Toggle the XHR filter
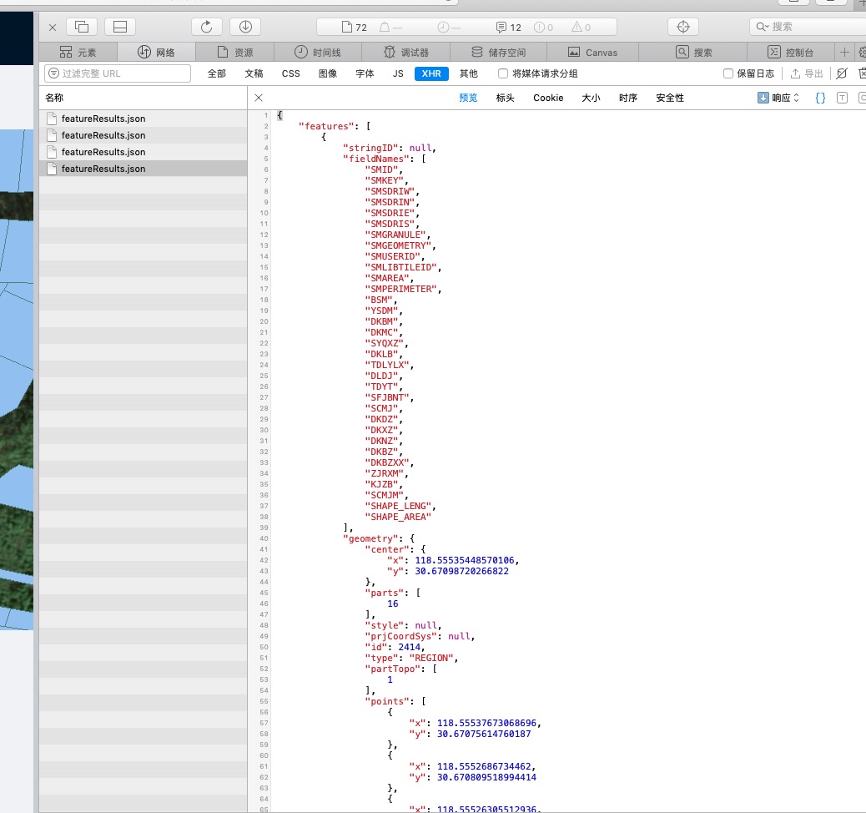 tap(431, 73)
